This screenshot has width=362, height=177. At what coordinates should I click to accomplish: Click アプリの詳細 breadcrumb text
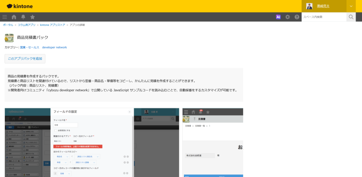(x=77, y=25)
